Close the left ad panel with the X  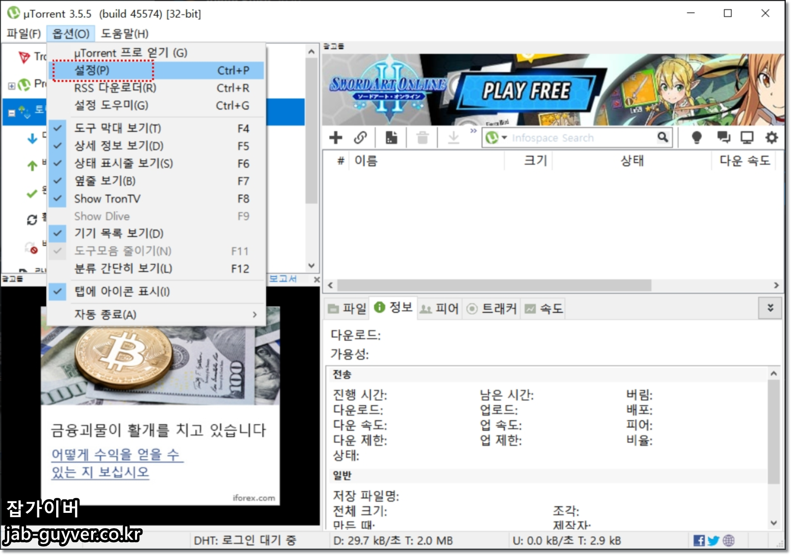pyautogui.click(x=317, y=279)
